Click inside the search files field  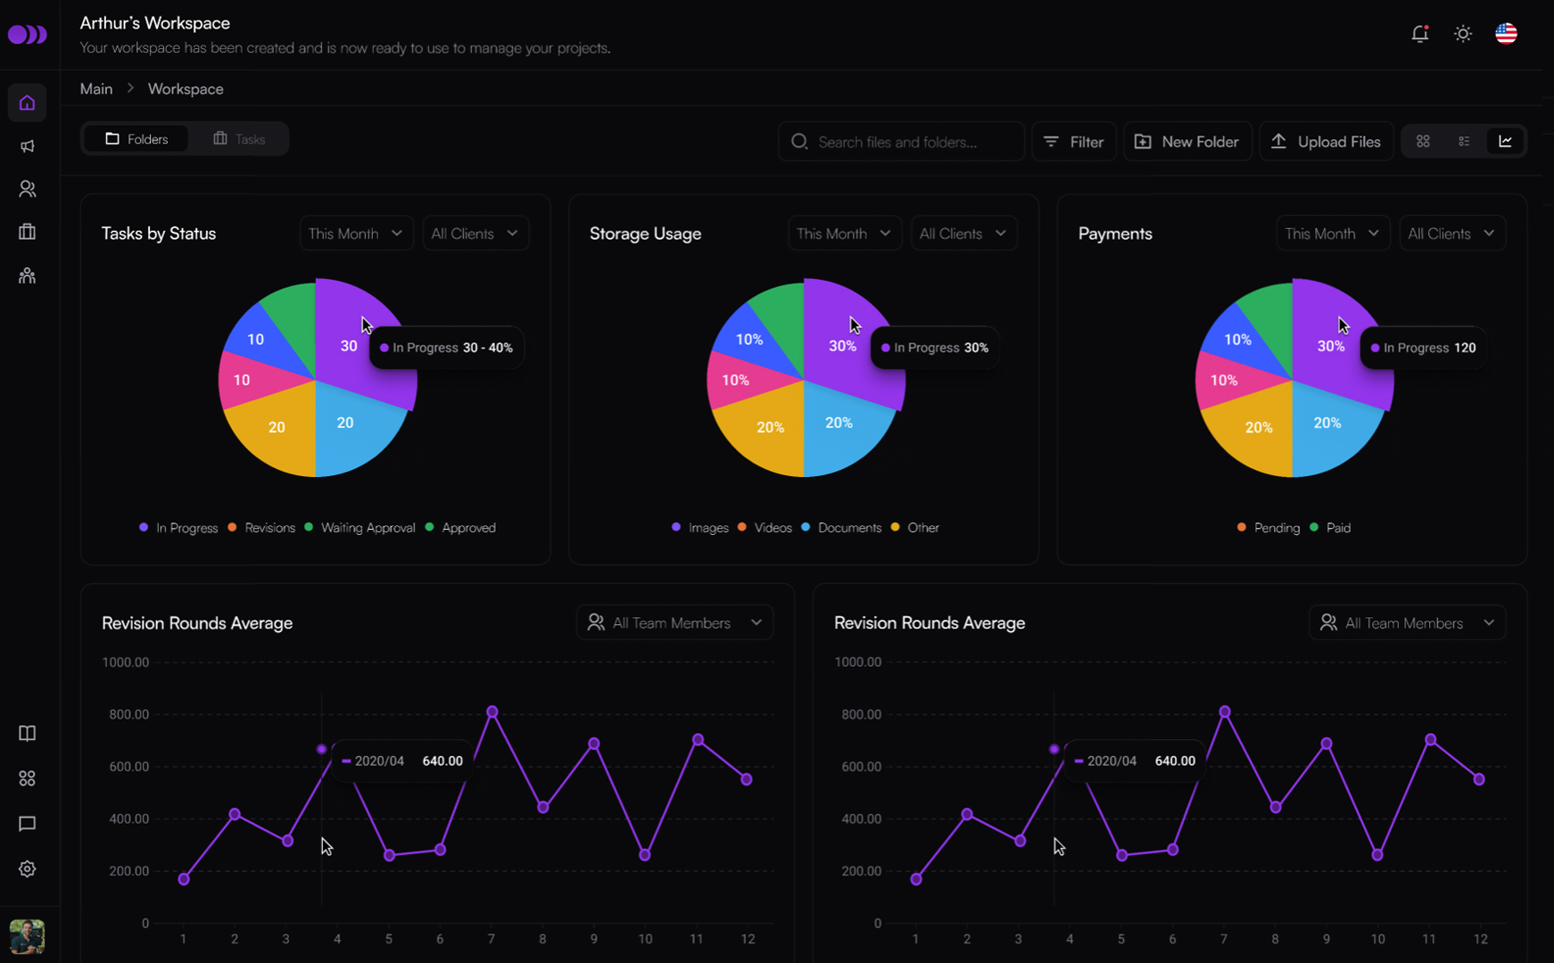tap(901, 141)
